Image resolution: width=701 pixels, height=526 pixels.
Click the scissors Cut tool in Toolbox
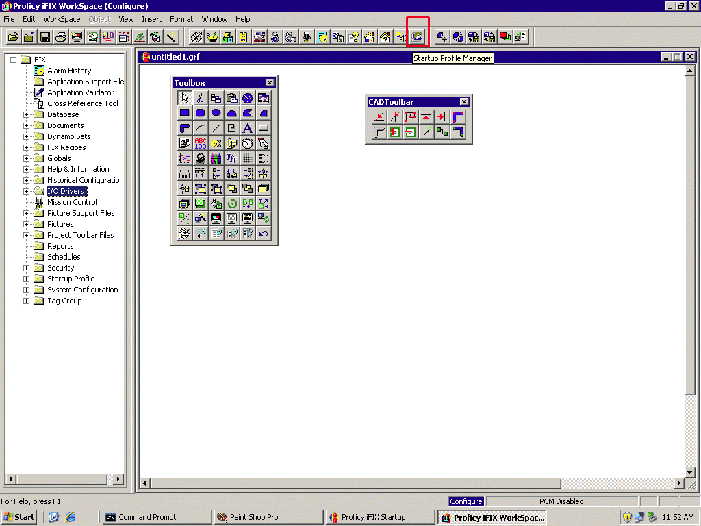coord(201,98)
